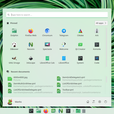Screen dimensions: 114x114
Task: Open System settings from pinned grid
Action: point(80,60)
